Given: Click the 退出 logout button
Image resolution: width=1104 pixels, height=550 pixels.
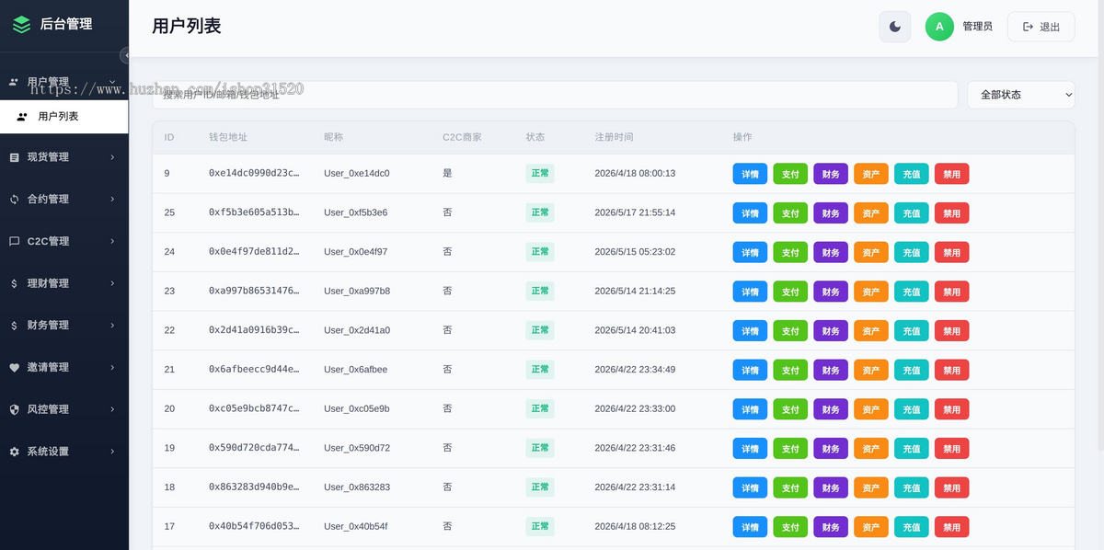Looking at the screenshot, I should click(x=1041, y=27).
